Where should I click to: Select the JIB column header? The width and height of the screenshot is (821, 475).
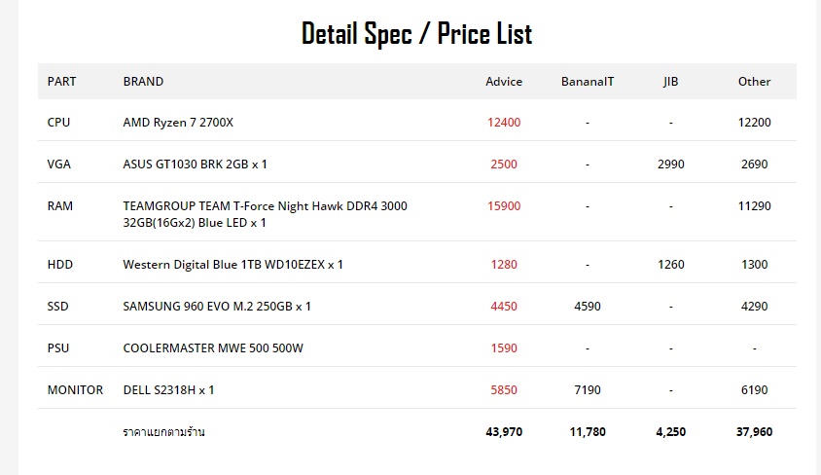(x=671, y=82)
